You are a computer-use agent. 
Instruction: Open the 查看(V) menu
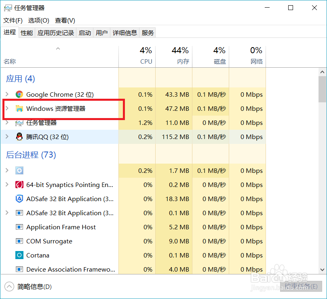point(65,21)
